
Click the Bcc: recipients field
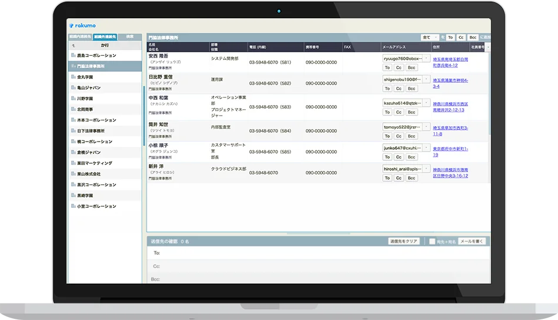pos(319,278)
